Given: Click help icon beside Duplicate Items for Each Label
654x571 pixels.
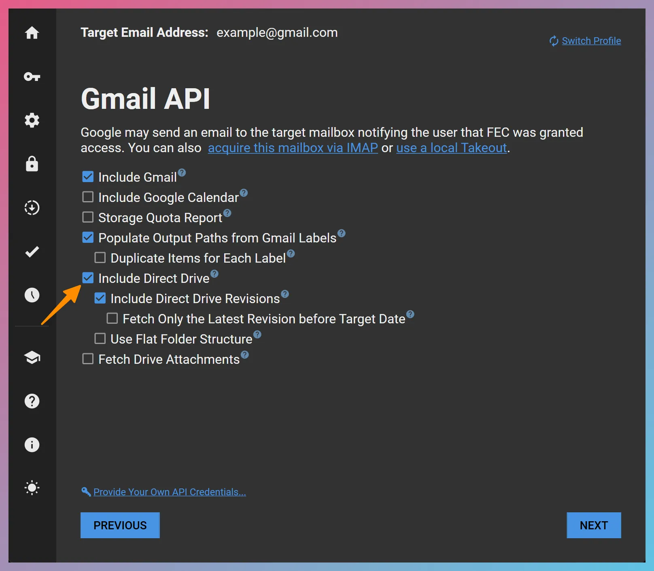Looking at the screenshot, I should (x=291, y=253).
